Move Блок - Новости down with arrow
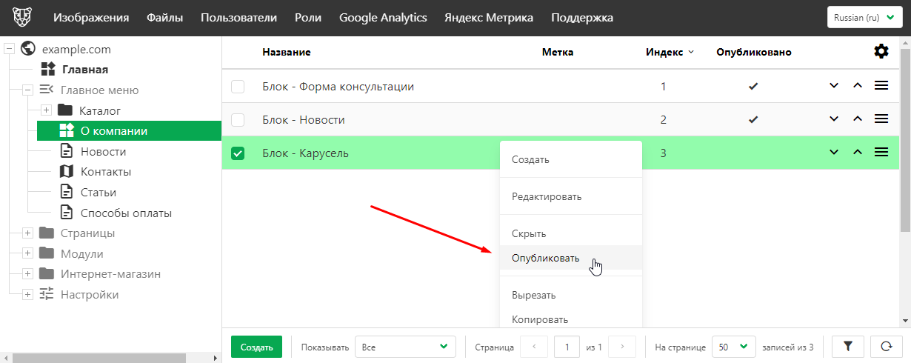The height and width of the screenshot is (363, 911). 834,119
